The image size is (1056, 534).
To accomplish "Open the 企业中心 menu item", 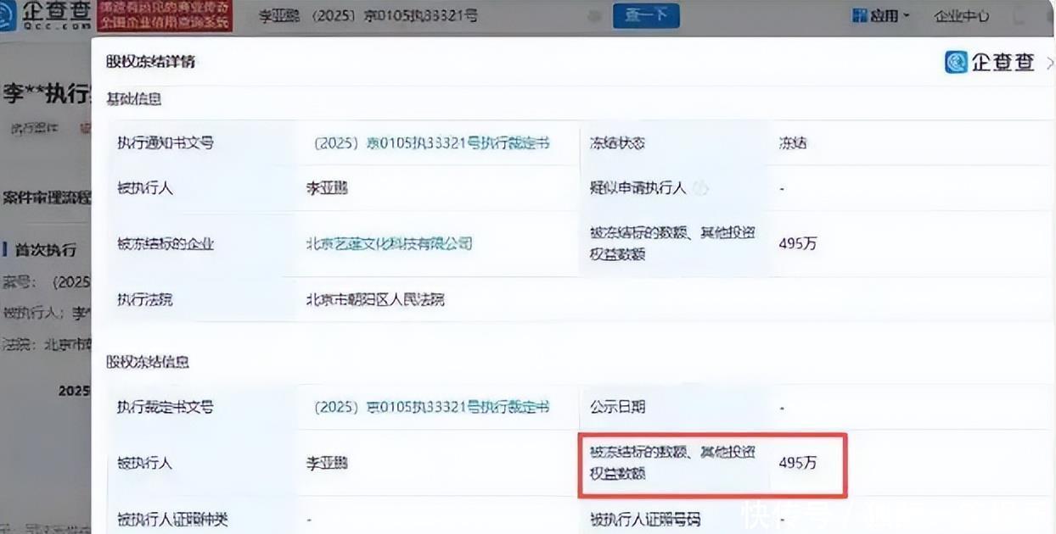I will click(961, 16).
